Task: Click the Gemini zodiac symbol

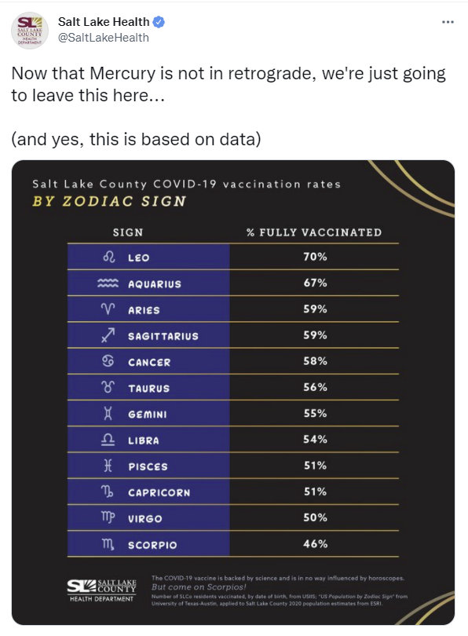Action: 108,413
